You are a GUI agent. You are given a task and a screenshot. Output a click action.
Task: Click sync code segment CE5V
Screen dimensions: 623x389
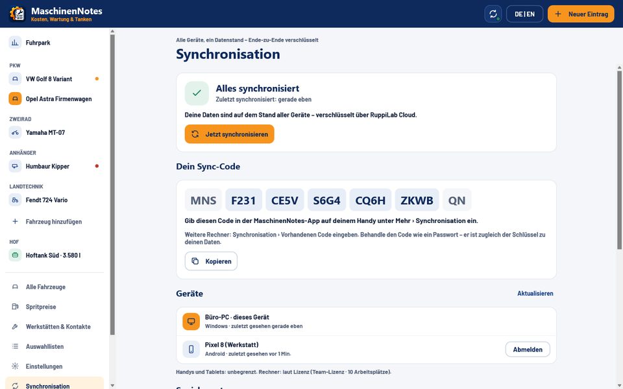click(x=285, y=200)
